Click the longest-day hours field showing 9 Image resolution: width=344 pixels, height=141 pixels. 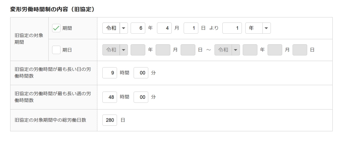pos(110,73)
